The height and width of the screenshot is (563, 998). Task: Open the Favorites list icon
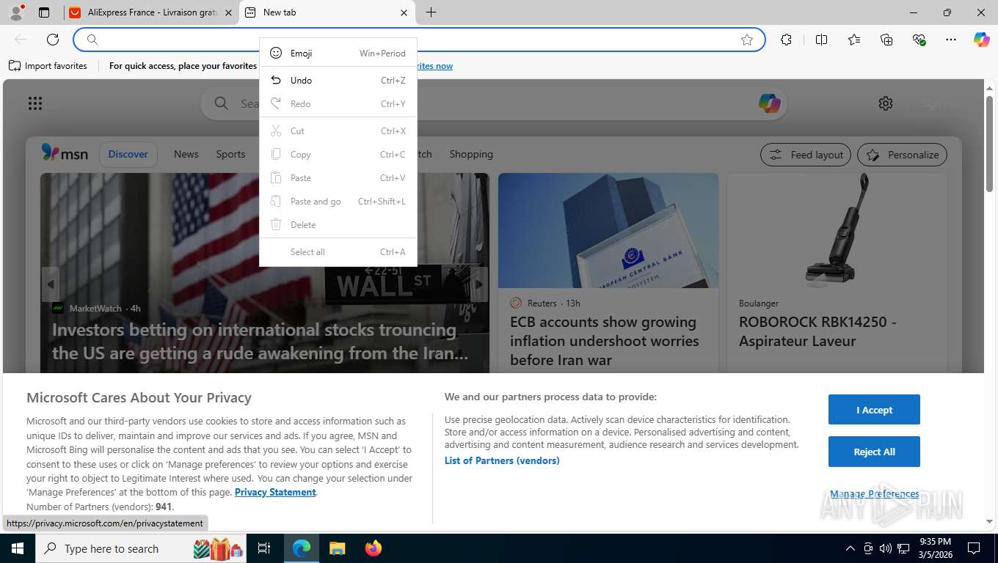point(854,40)
